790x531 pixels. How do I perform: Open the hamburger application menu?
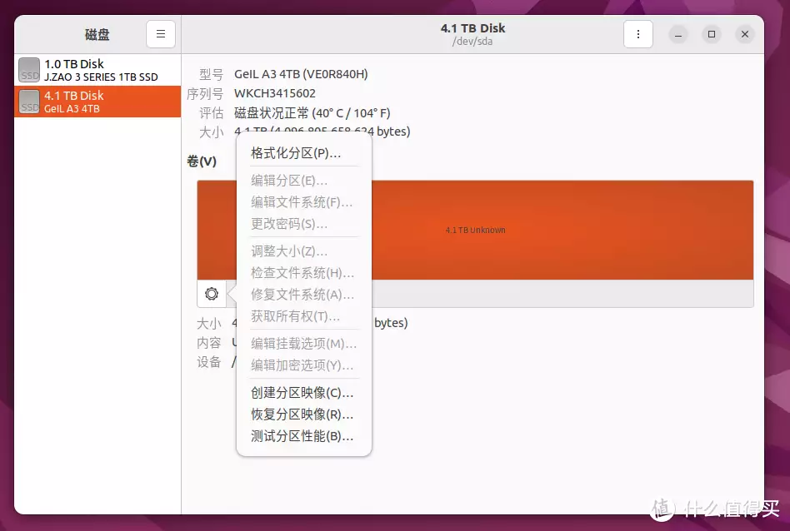pyautogui.click(x=161, y=34)
